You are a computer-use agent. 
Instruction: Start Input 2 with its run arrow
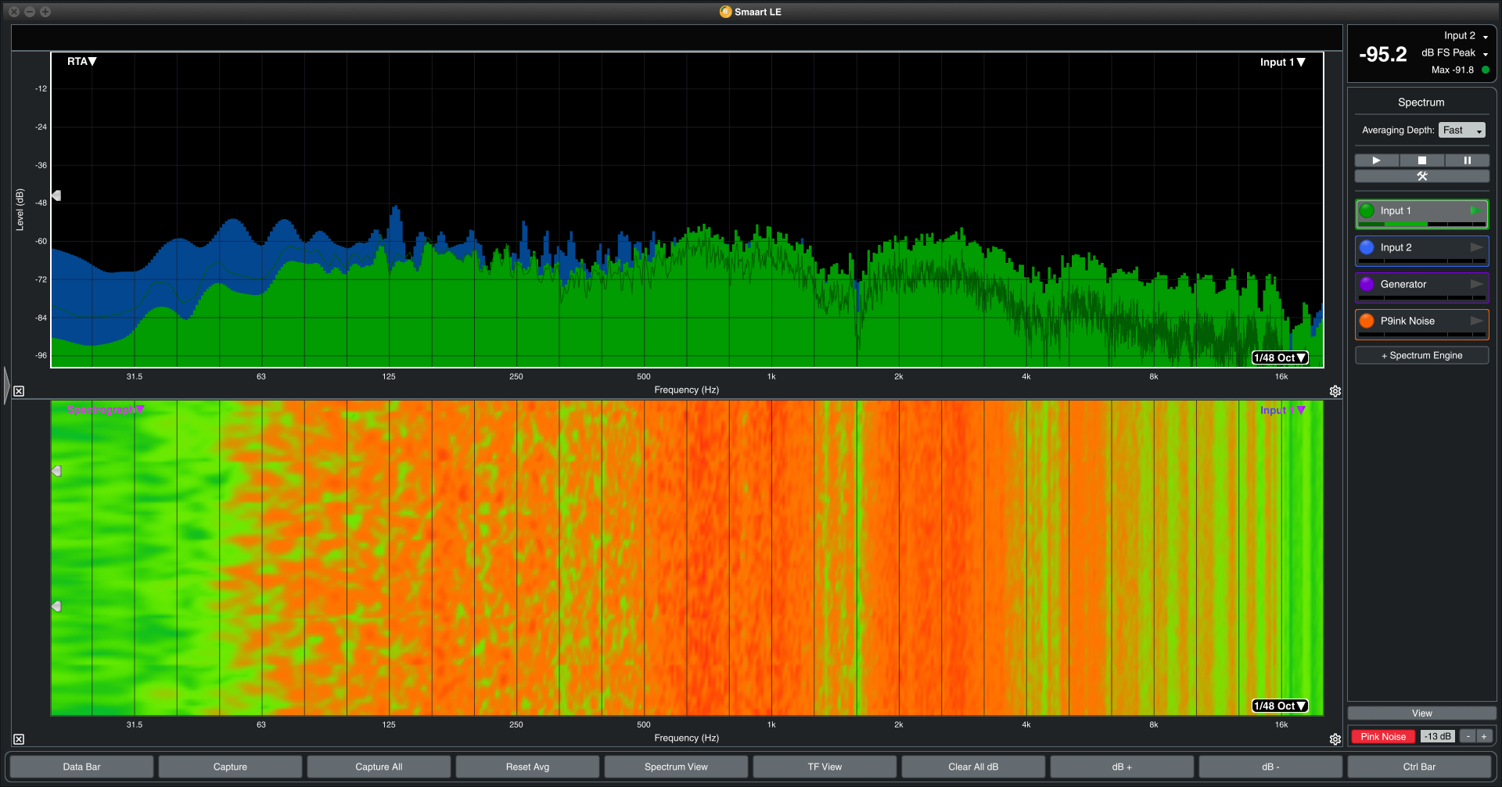[x=1476, y=247]
